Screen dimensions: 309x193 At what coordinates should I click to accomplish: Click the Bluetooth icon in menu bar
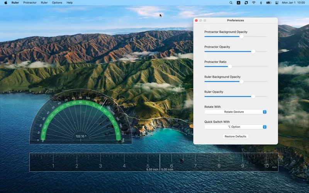point(261,3)
